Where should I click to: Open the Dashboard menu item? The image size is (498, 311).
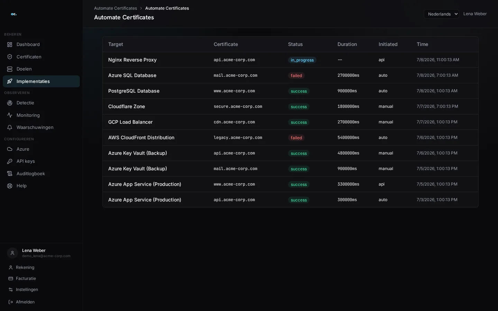[x=41, y=45]
